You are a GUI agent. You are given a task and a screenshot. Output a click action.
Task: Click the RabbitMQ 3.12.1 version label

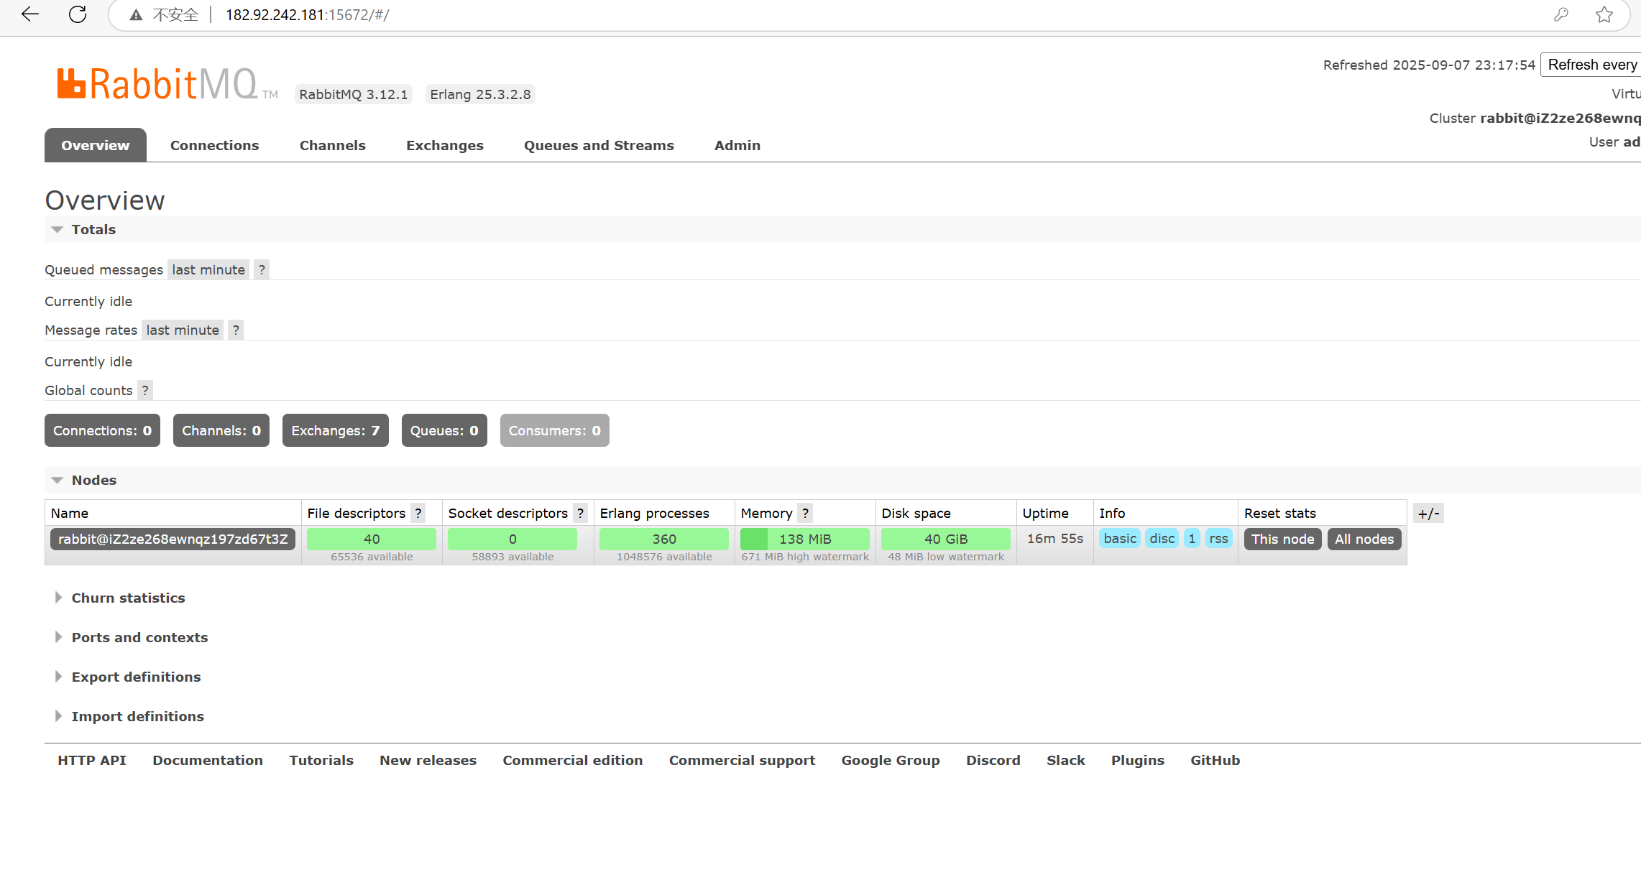click(354, 94)
